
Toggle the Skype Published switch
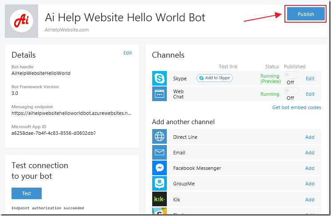click(x=291, y=75)
